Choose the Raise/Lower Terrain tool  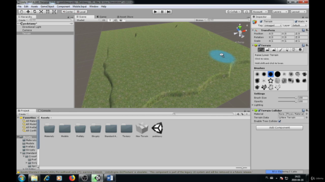pos(261,50)
